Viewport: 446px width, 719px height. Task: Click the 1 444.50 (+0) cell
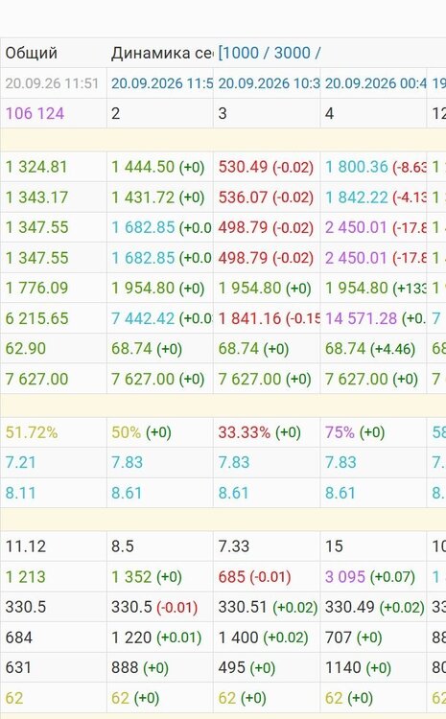(x=158, y=167)
